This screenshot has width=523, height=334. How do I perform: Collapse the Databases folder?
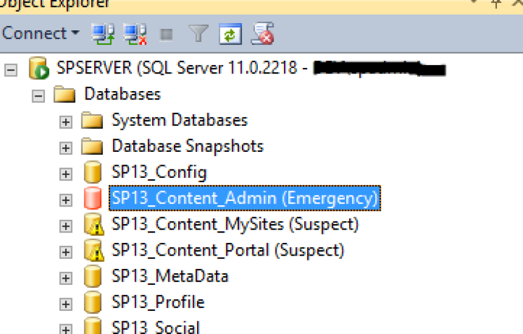(x=38, y=95)
